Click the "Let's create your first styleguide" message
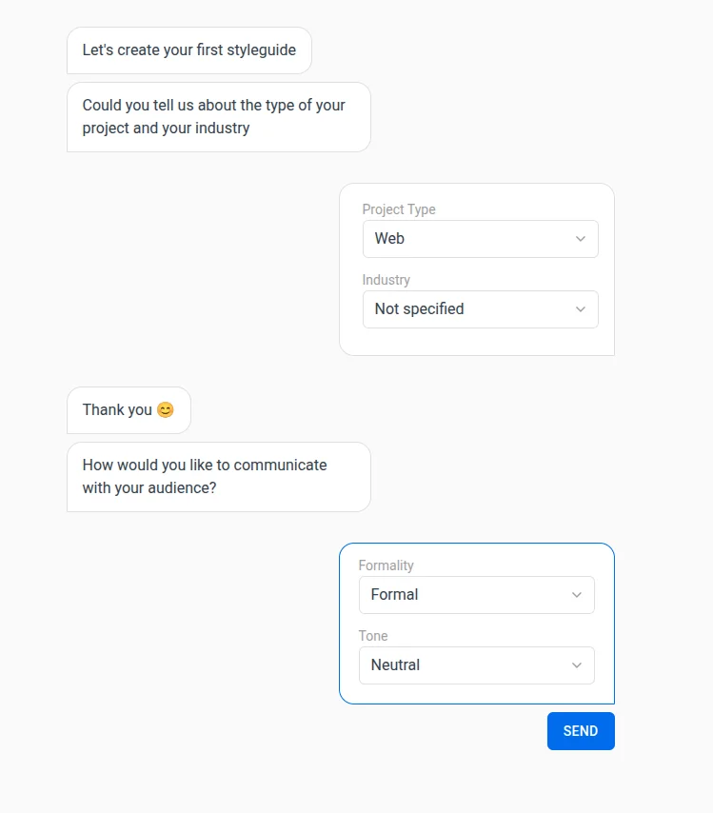The image size is (713, 813). [188, 50]
